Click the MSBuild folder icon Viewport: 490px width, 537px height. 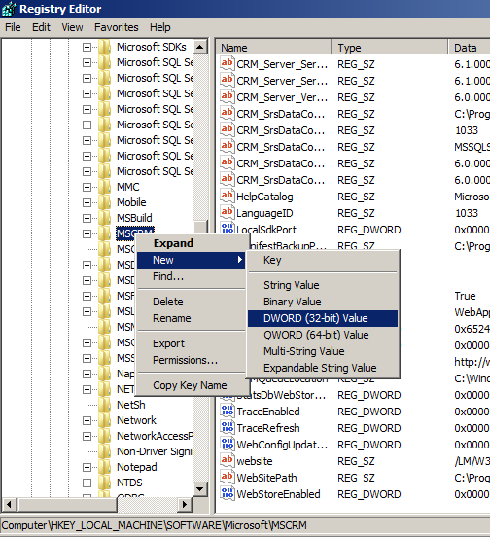click(105, 218)
